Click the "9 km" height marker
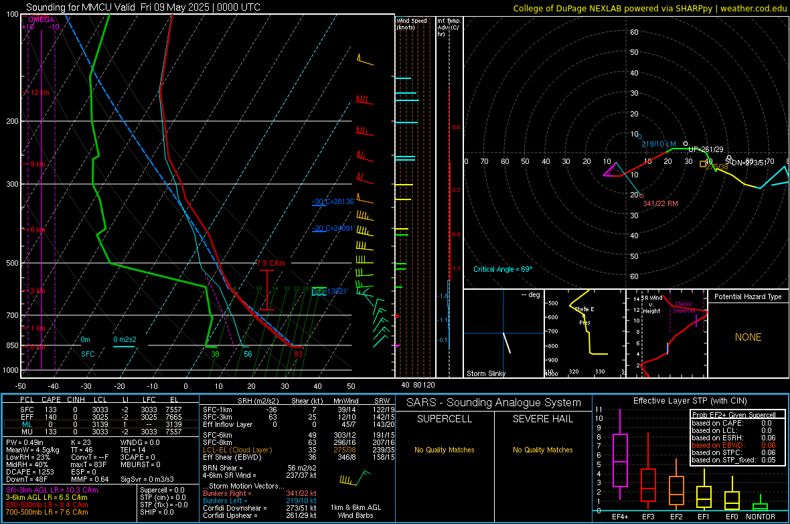 click(x=37, y=164)
